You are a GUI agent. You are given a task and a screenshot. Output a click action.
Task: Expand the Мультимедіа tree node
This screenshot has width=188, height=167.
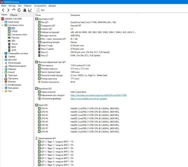pos(3,63)
